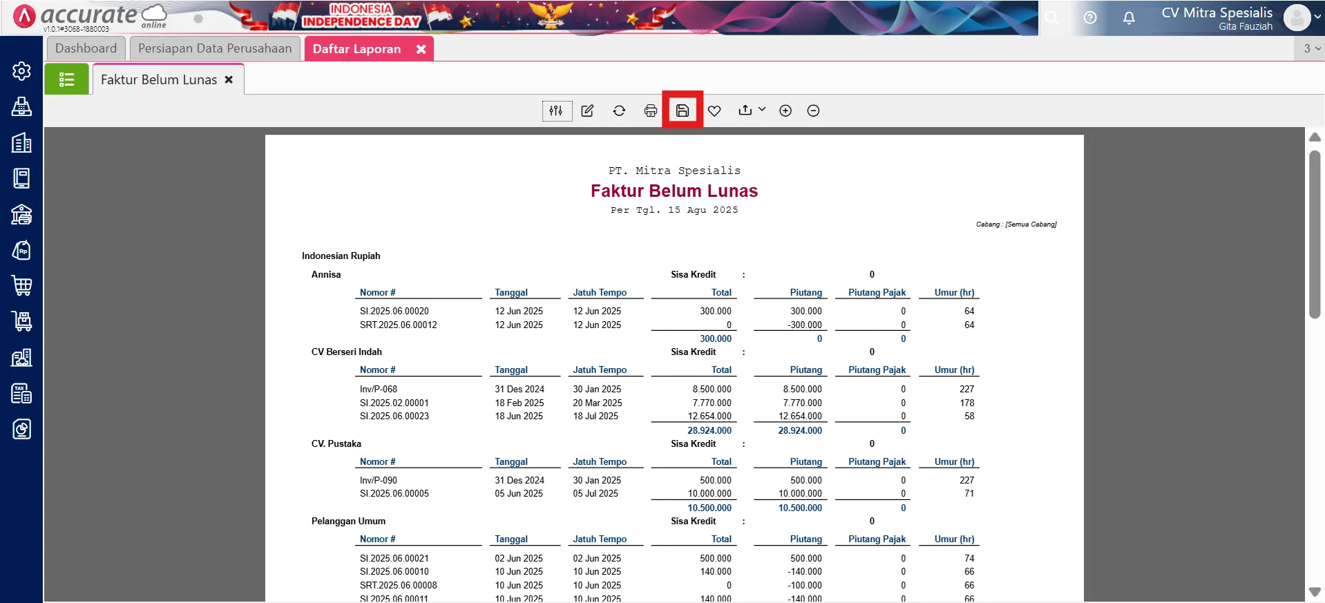Click the vertical scrollbar down arrow
Viewport: 1325px width, 603px height.
pyautogui.click(x=1315, y=592)
